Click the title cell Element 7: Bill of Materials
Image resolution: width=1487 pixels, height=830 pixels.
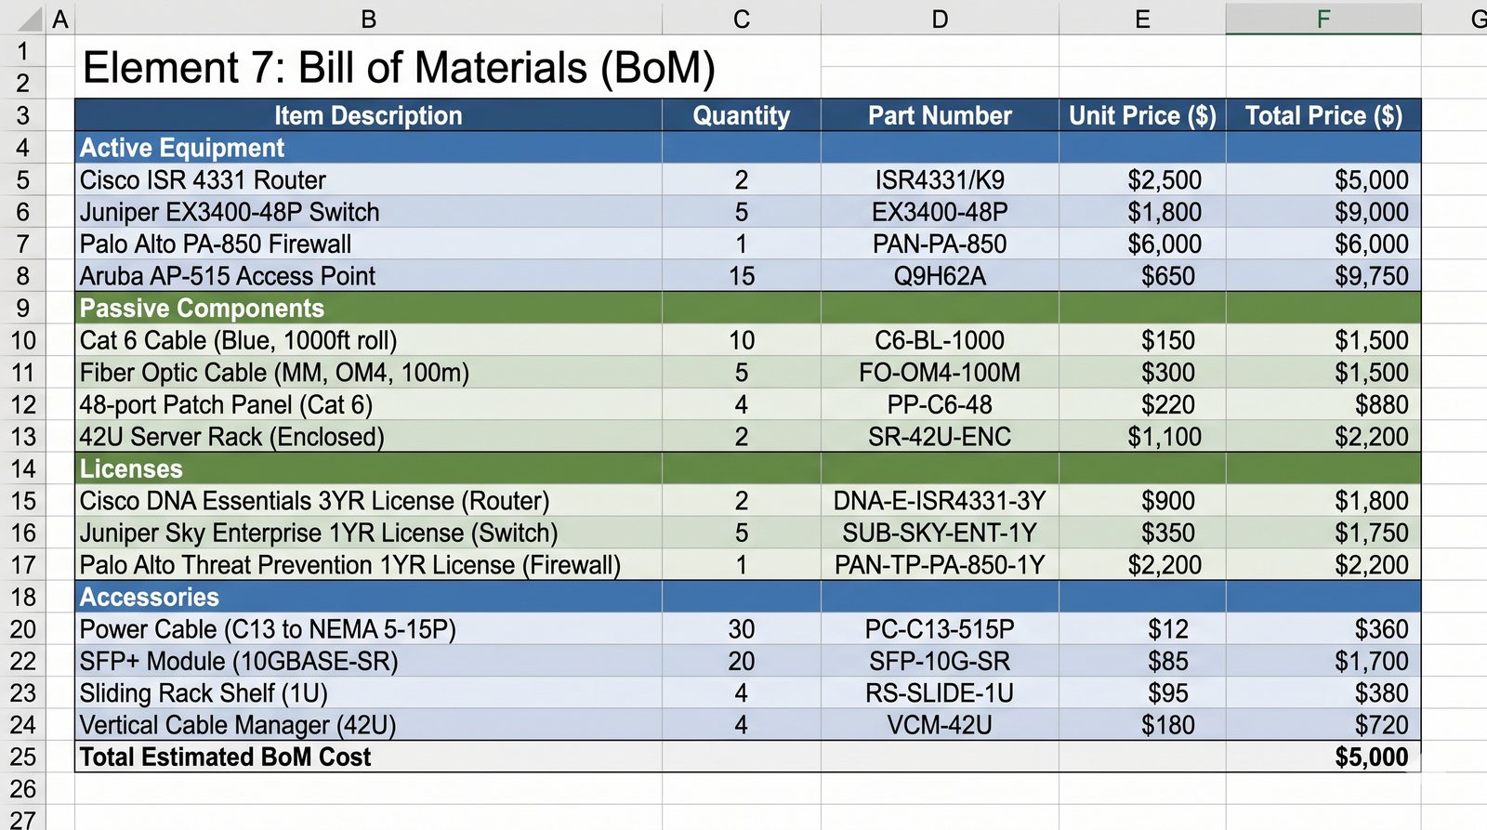click(399, 68)
